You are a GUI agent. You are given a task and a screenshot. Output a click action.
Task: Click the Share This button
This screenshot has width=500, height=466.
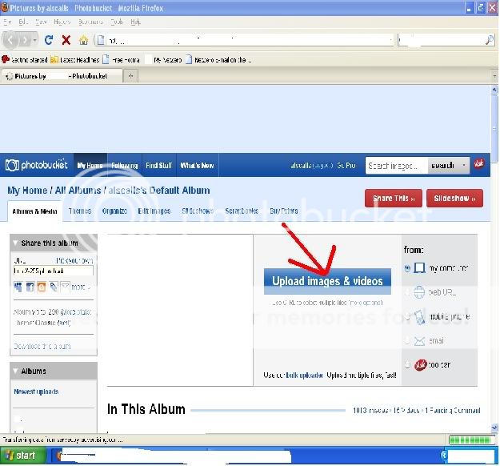(x=394, y=199)
